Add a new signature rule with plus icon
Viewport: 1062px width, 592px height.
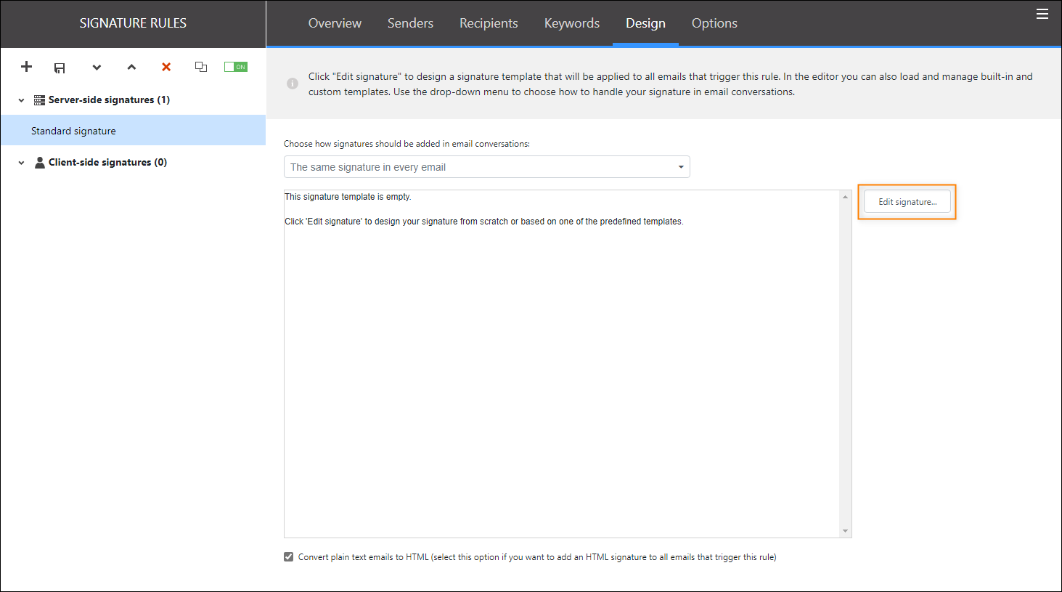[x=26, y=67]
